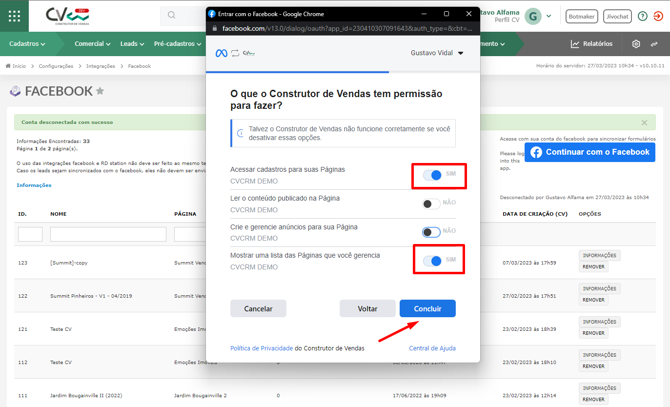Click INFORMAÇÕES for row 121
Screen dimensions: 670x407
(600, 322)
